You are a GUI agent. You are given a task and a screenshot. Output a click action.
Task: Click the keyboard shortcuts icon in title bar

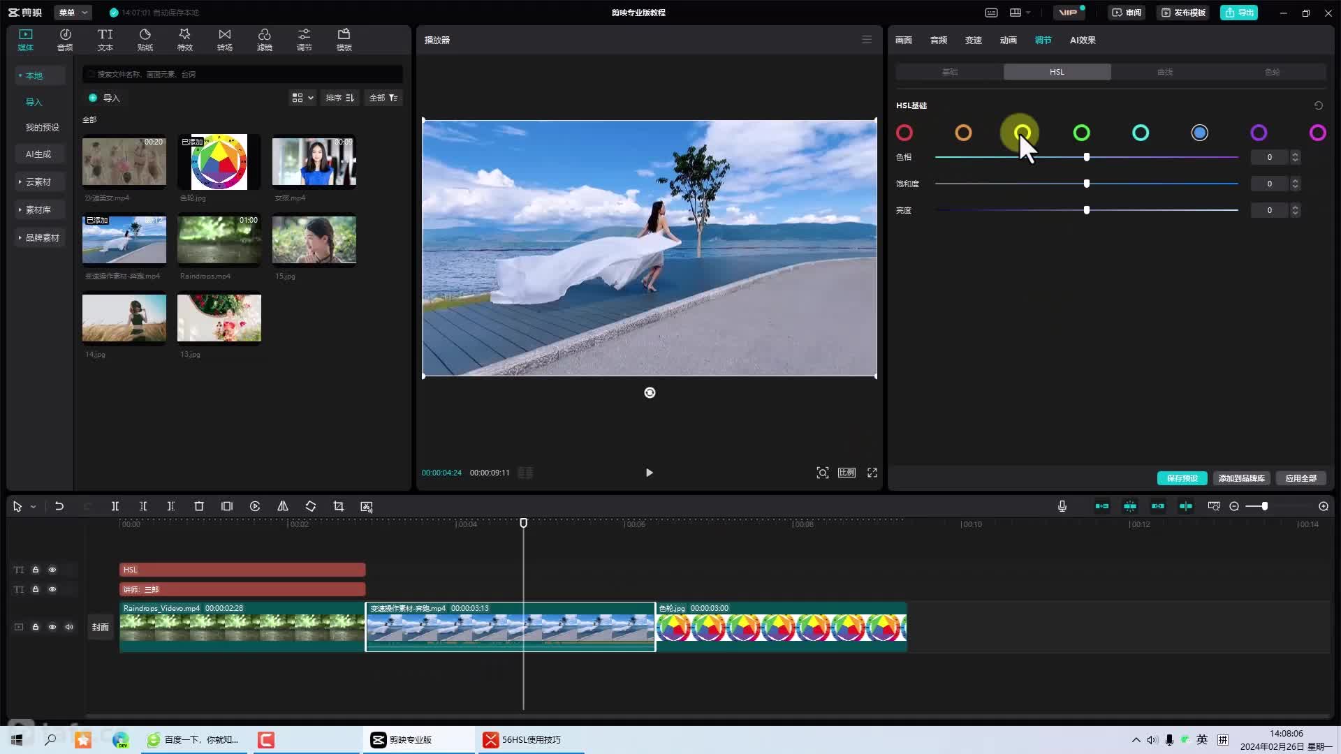coord(991,13)
